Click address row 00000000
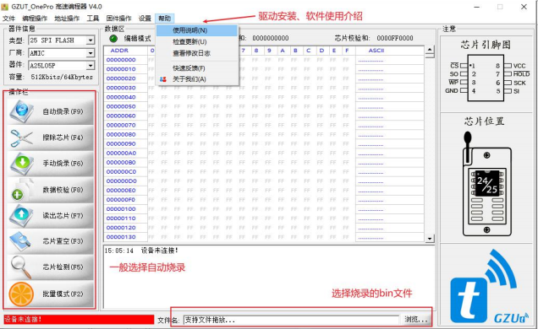Viewport: 538px width, 329px height. click(121, 60)
